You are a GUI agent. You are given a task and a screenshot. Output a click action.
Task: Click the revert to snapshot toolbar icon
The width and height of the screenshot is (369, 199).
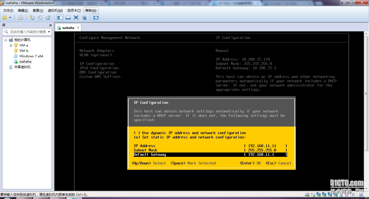click(x=40, y=18)
